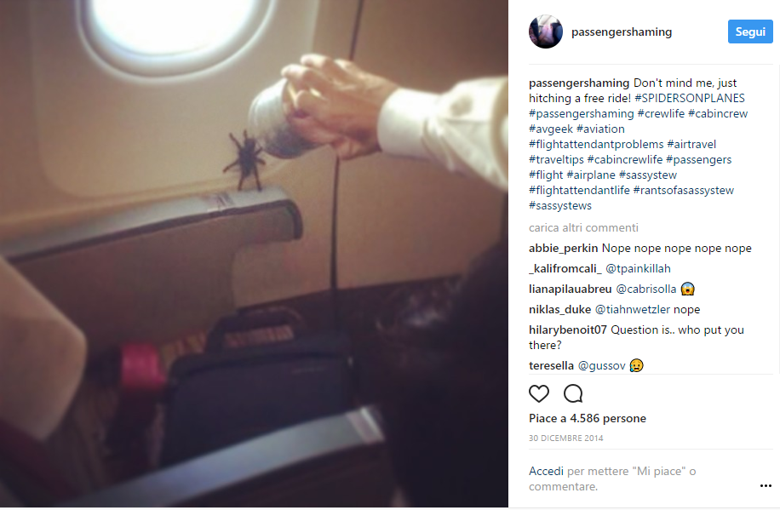Open the passengershaming profile avatar
This screenshot has width=780, height=510.
pyautogui.click(x=546, y=32)
